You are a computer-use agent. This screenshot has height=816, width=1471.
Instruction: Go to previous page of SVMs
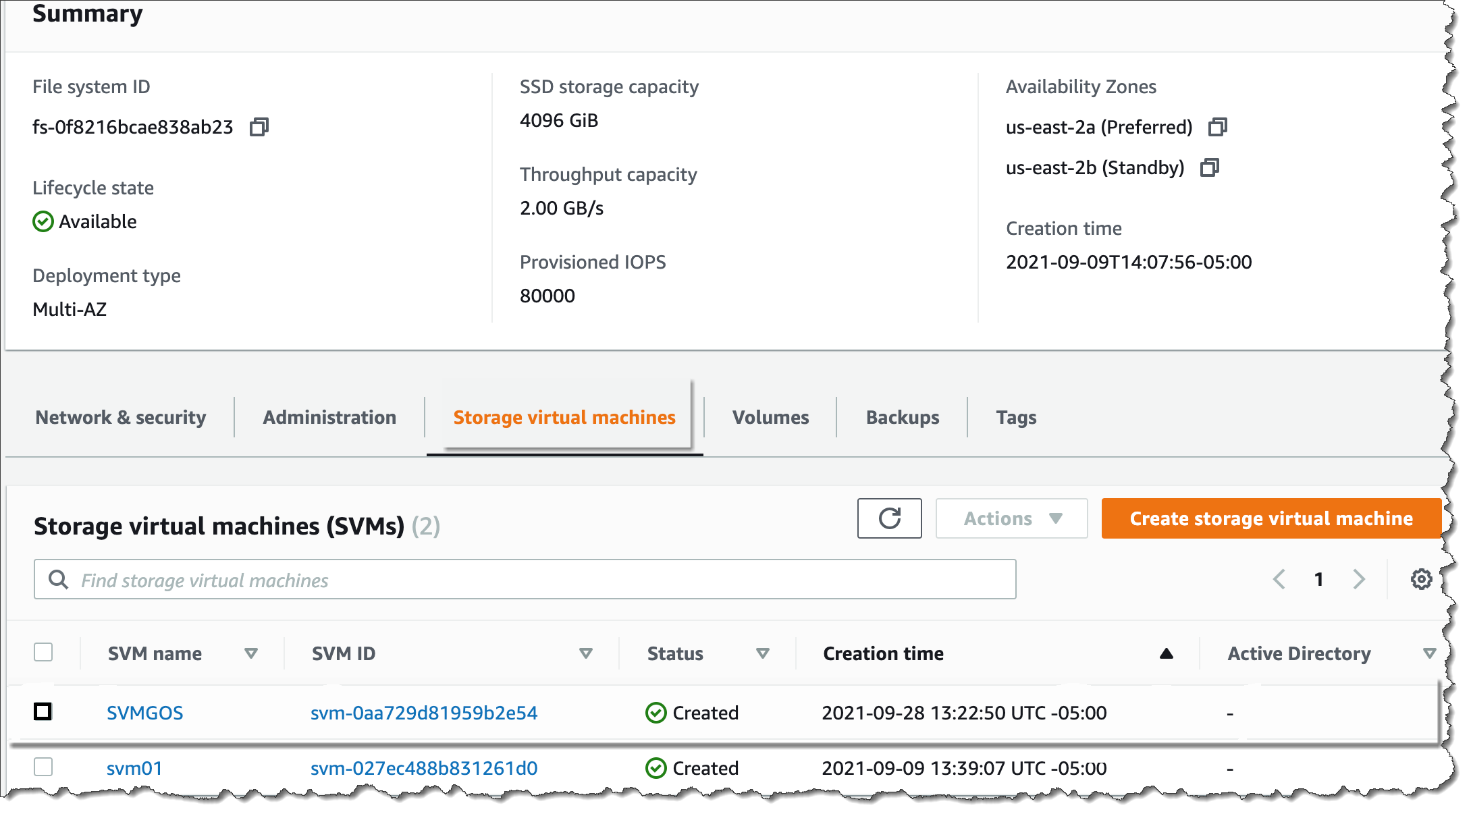(1279, 579)
